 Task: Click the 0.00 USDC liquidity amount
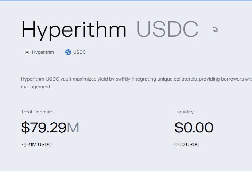(x=187, y=145)
